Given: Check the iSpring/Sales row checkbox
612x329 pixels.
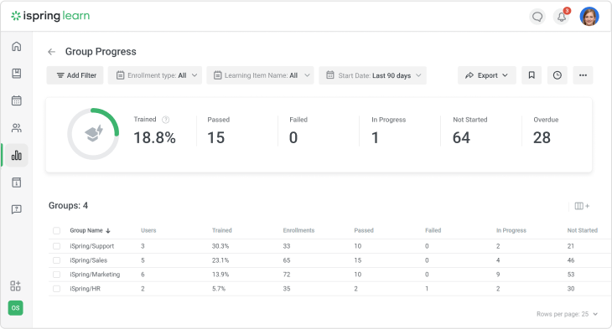Looking at the screenshot, I should pyautogui.click(x=57, y=260).
